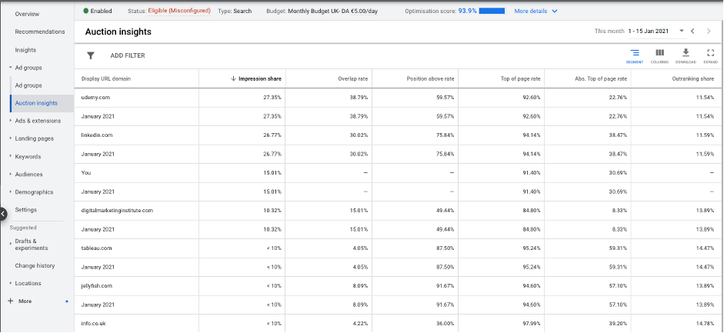The height and width of the screenshot is (333, 724).
Task: Click jellyfish.com row domain
Action: tap(97, 286)
